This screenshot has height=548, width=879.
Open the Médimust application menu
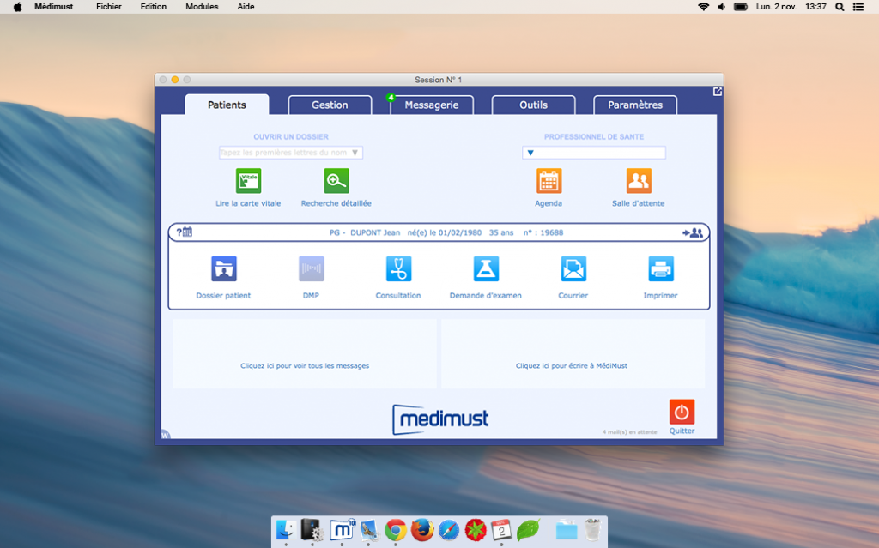click(x=54, y=7)
